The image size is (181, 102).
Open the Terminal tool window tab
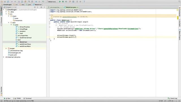(27, 98)
